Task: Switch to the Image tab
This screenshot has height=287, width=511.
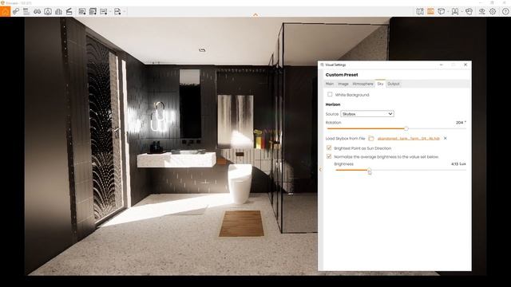Action: point(343,84)
